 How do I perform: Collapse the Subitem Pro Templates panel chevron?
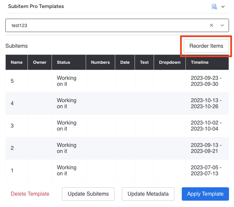coord(223,7)
